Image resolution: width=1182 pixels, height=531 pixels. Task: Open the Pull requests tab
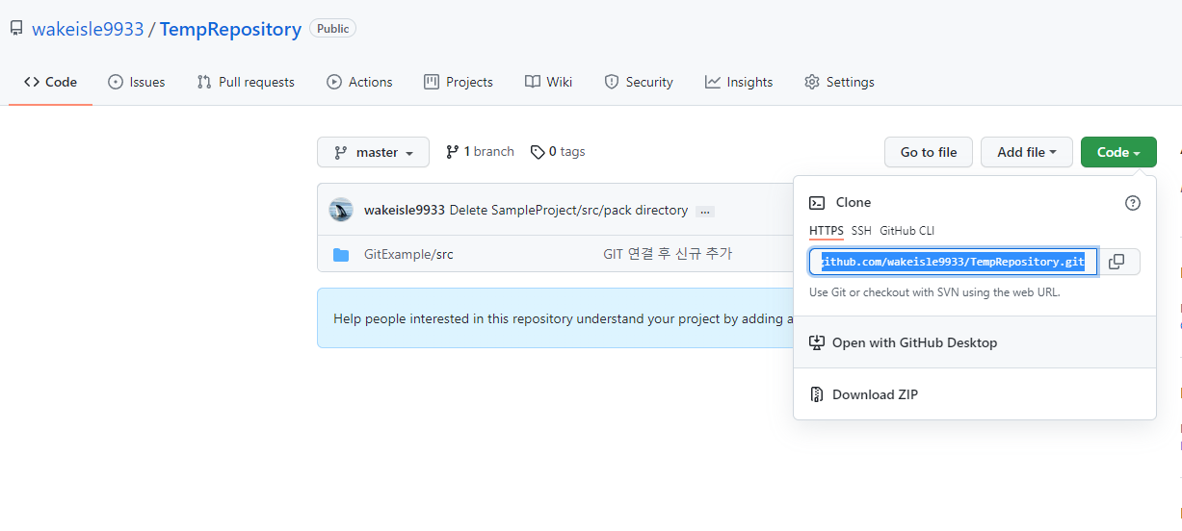click(246, 82)
